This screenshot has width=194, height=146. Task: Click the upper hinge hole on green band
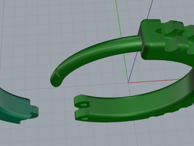tap(84, 105)
